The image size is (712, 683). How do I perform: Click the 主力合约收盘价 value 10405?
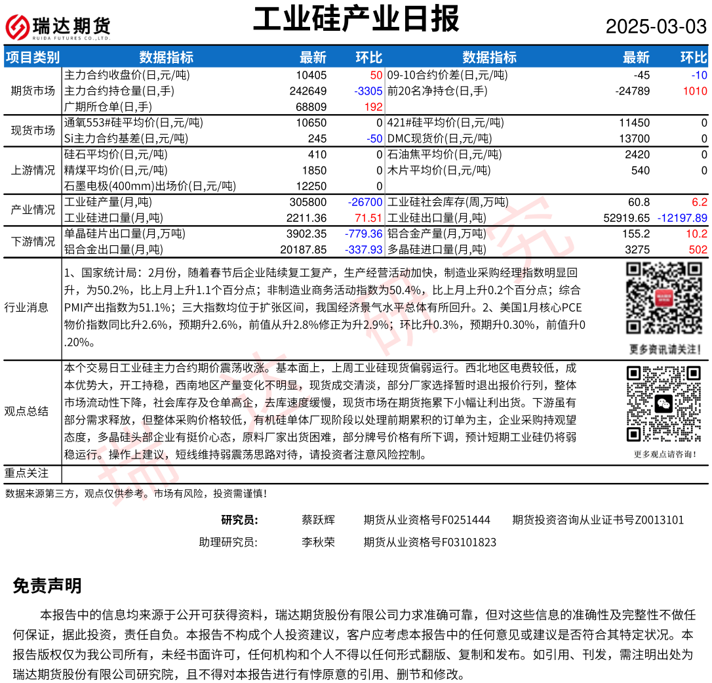(x=311, y=75)
